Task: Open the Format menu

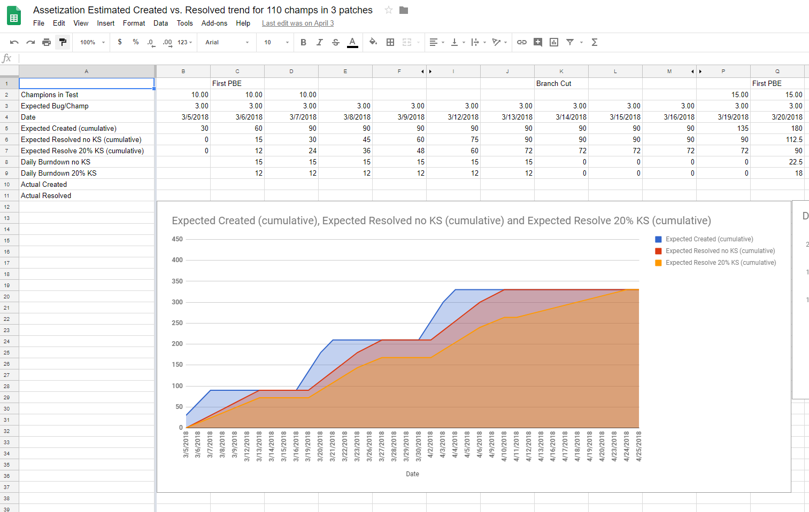Action: click(x=134, y=23)
